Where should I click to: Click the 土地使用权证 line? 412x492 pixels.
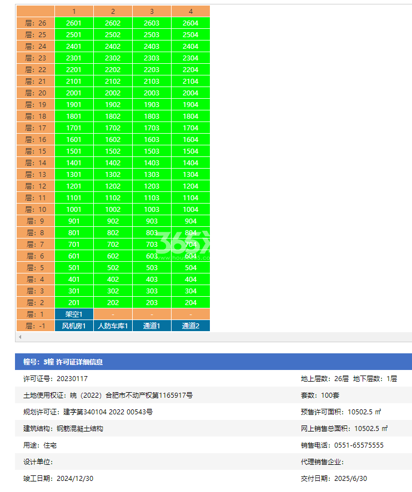pos(108,395)
